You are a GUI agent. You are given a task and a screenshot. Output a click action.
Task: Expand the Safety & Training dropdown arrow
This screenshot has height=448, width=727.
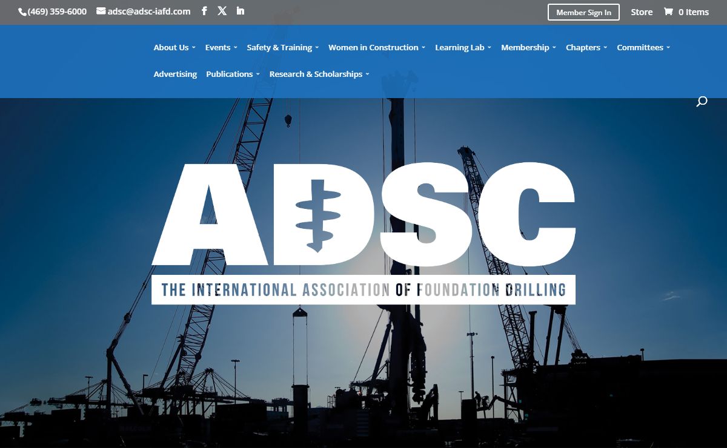coord(317,48)
